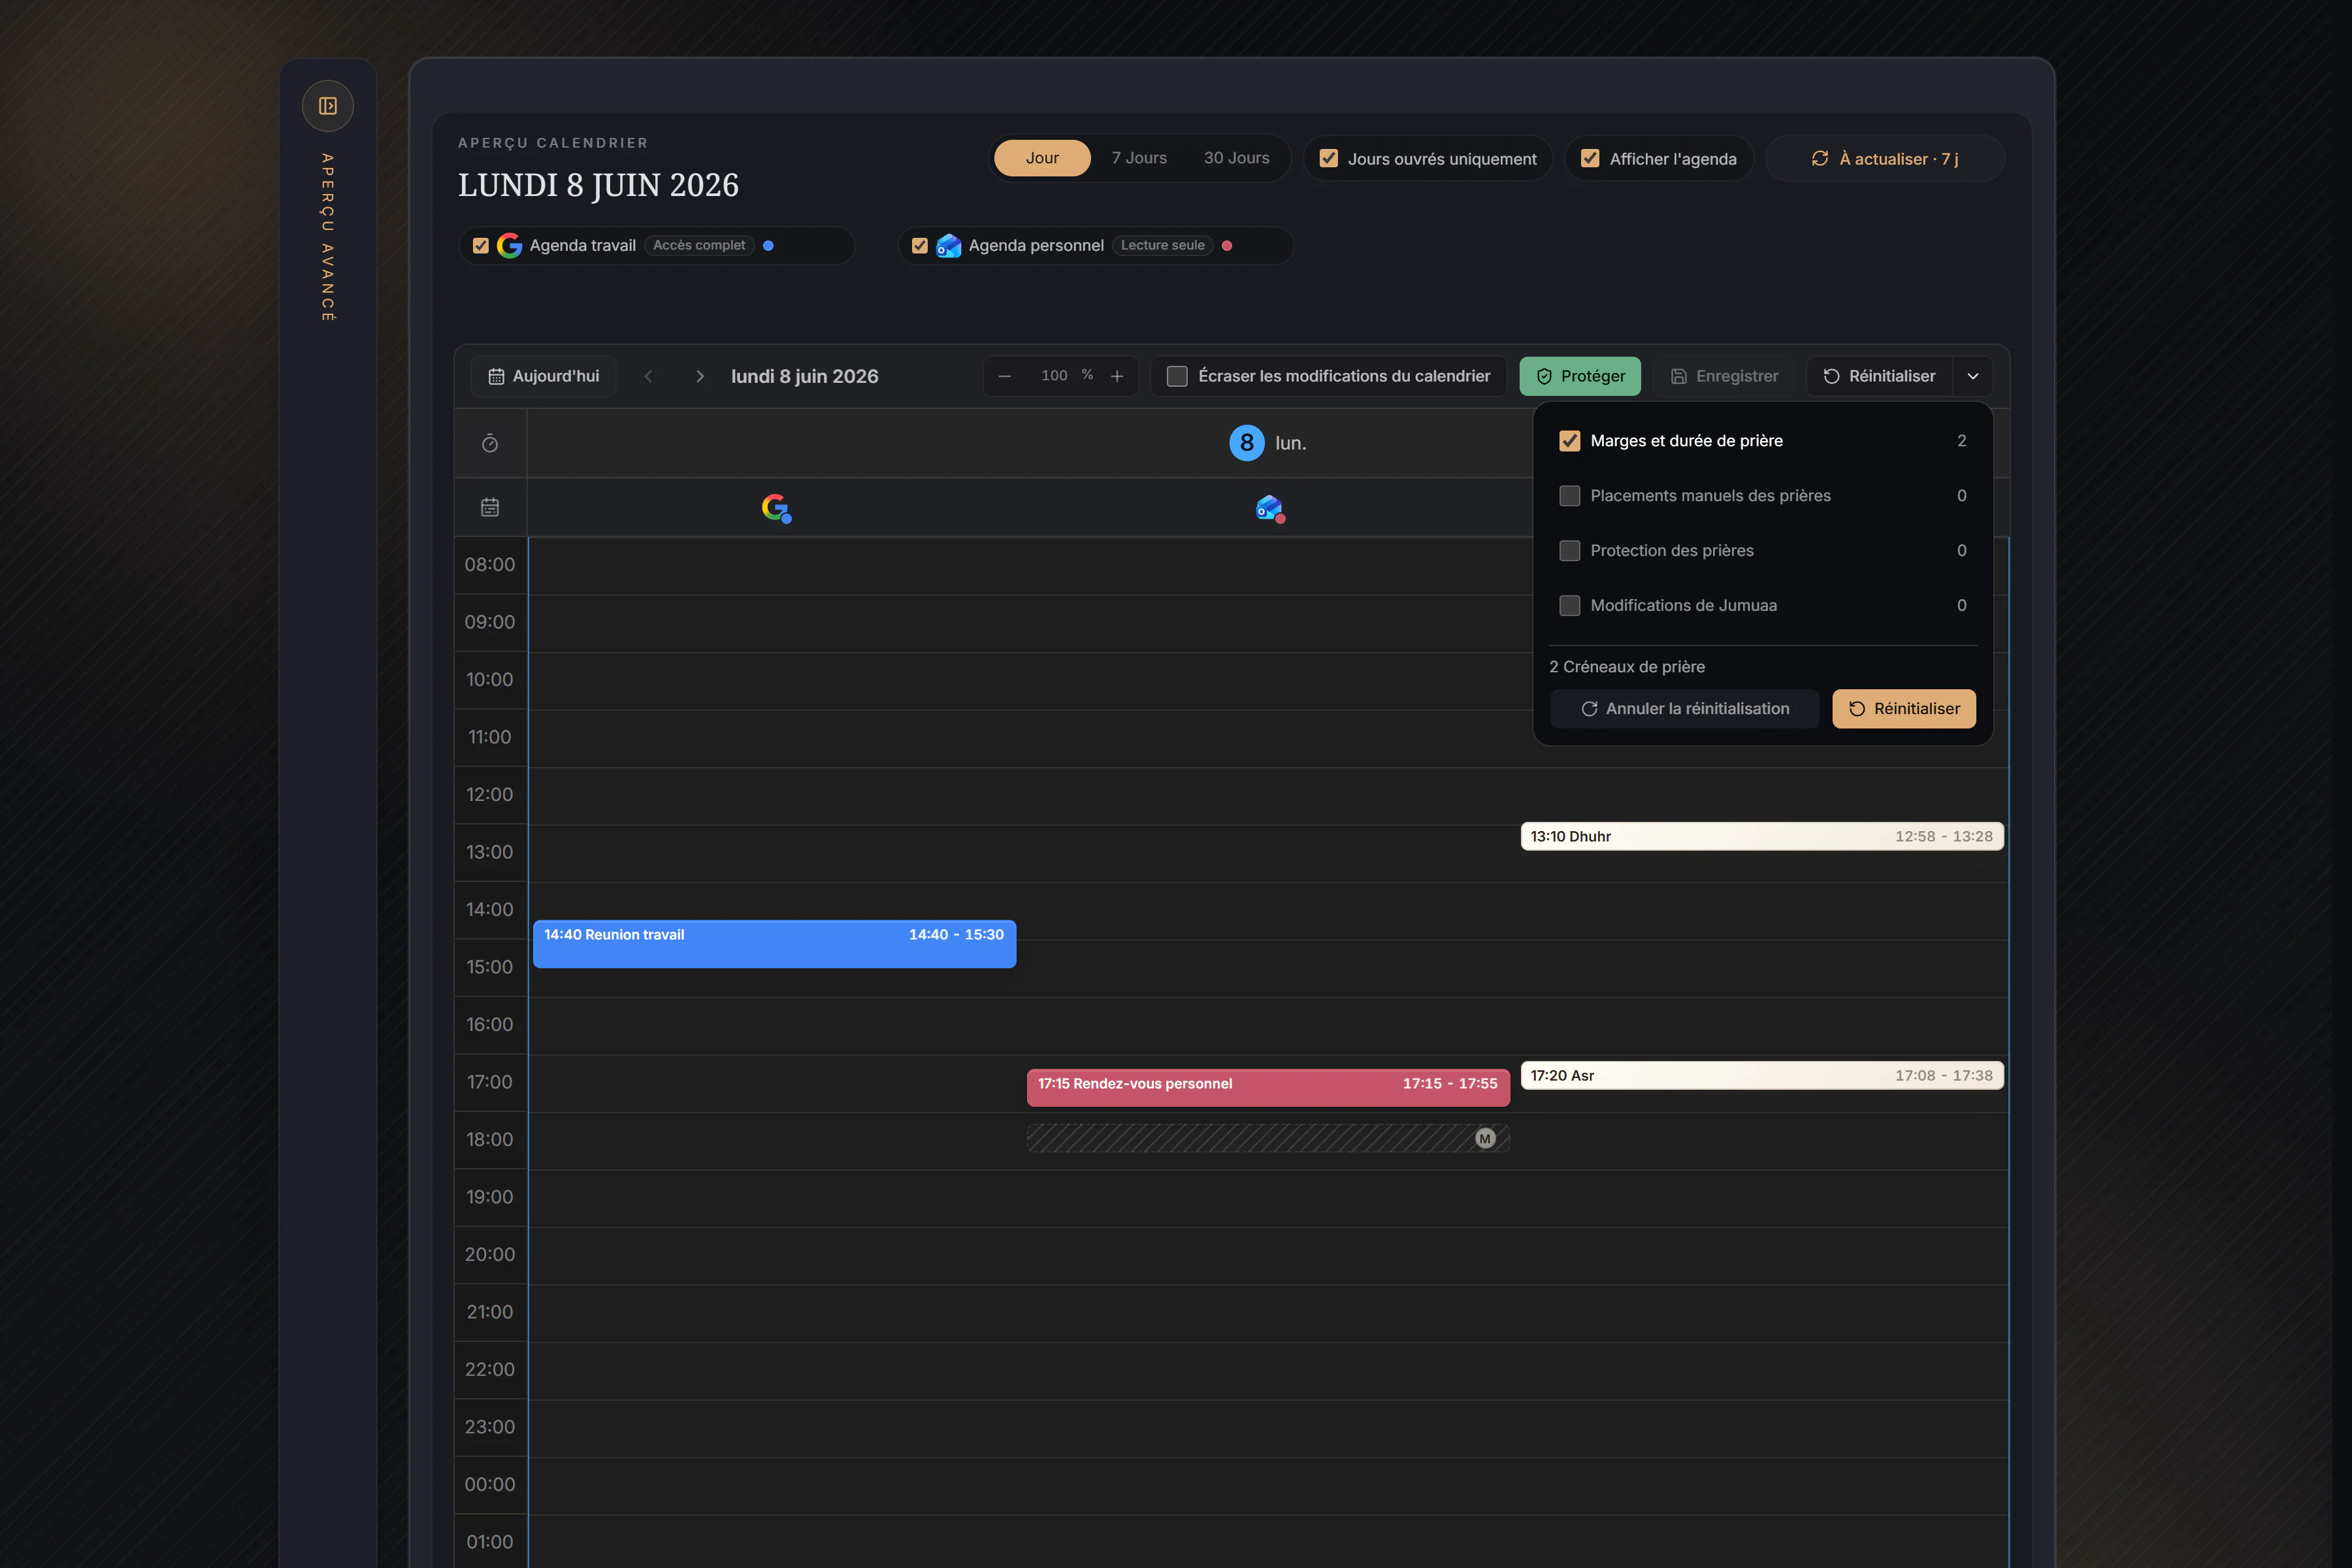Click the red color dot of Agenda personnel

[1227, 246]
